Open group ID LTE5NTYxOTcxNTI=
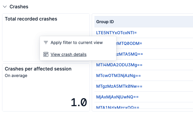The height and width of the screenshot is (113, 193). pos(116,33)
